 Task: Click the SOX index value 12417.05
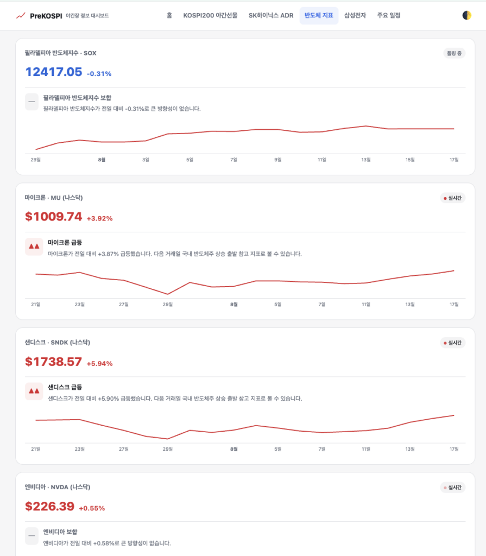tap(54, 72)
